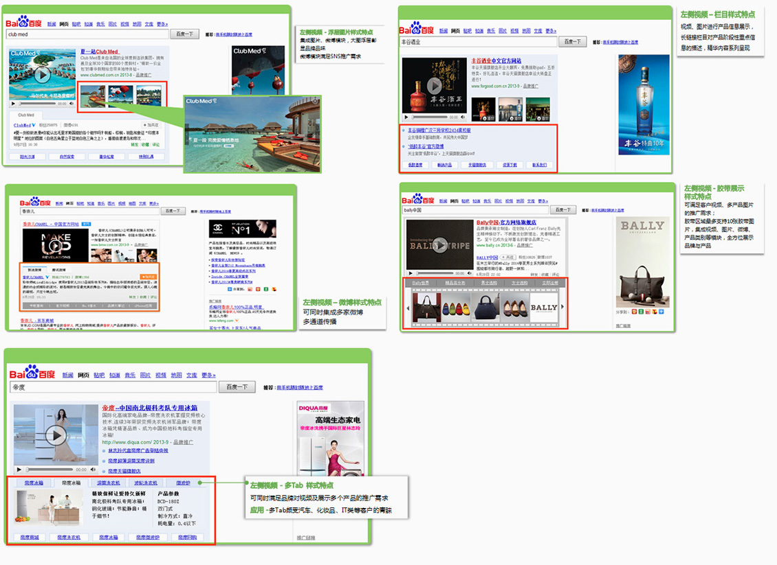Close the Club Med floating image
Viewport: 777px width, 565px height.
(315, 101)
